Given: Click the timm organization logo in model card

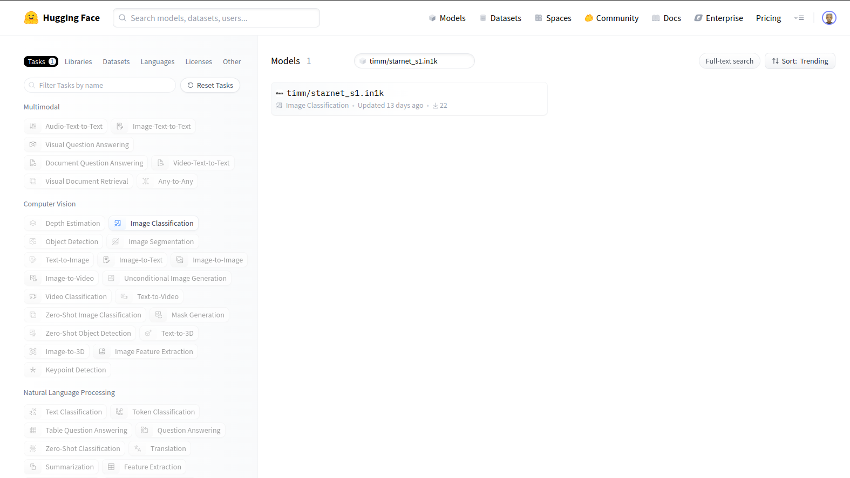Looking at the screenshot, I should pyautogui.click(x=280, y=93).
